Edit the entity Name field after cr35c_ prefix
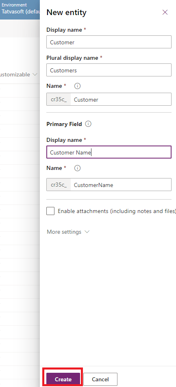Image resolution: width=176 pixels, height=387 pixels. click(x=121, y=100)
